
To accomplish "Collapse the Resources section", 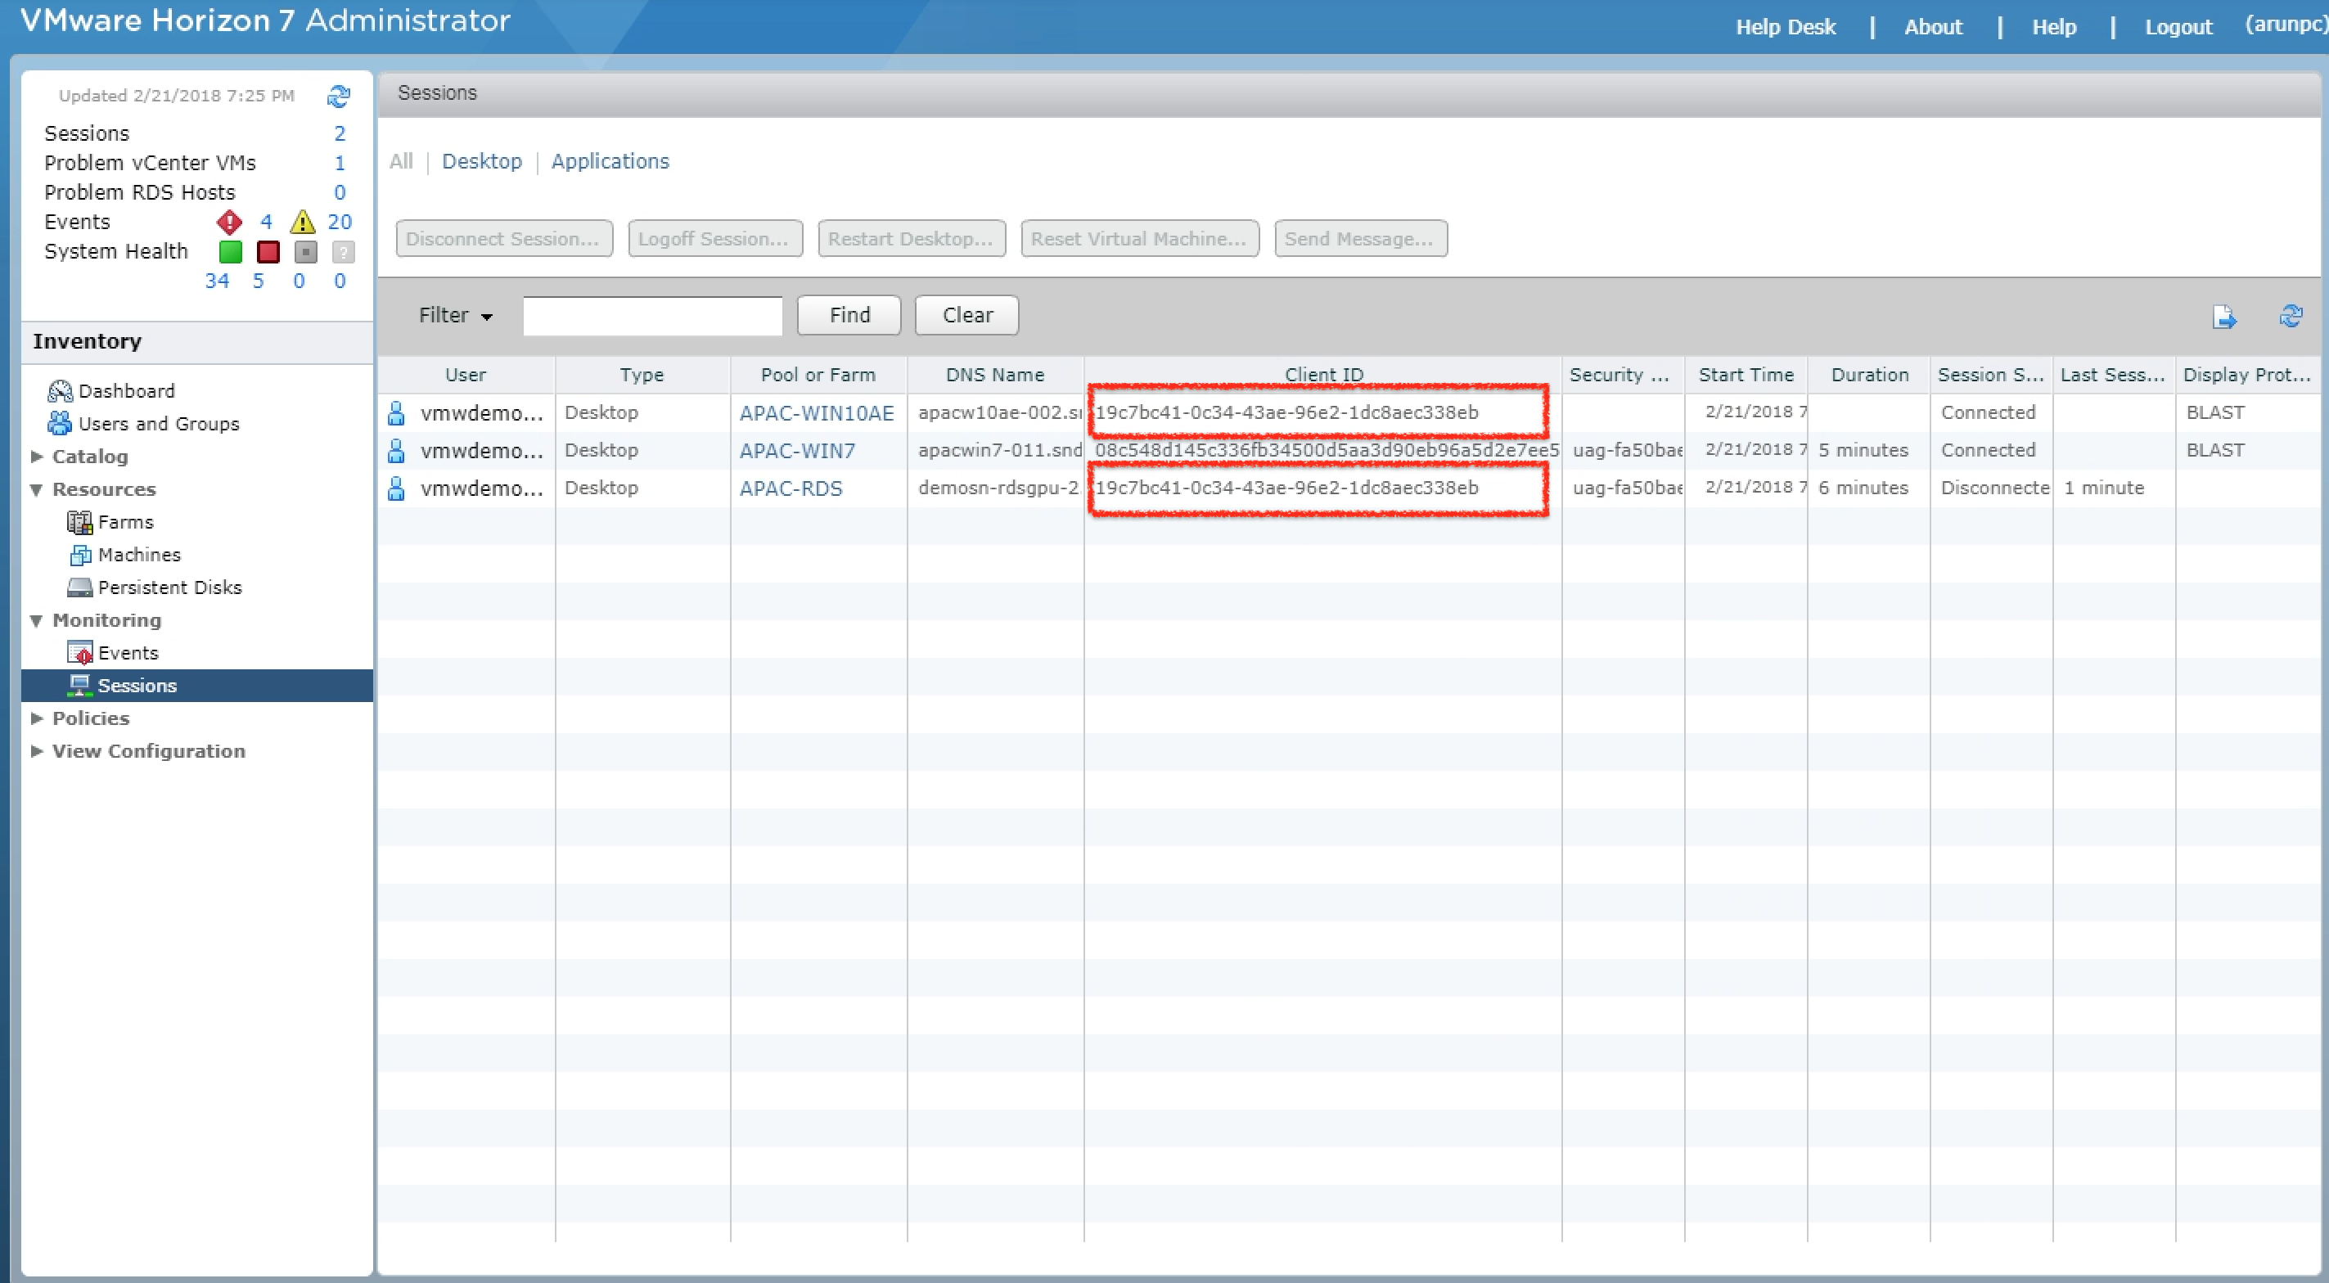I will (36, 488).
